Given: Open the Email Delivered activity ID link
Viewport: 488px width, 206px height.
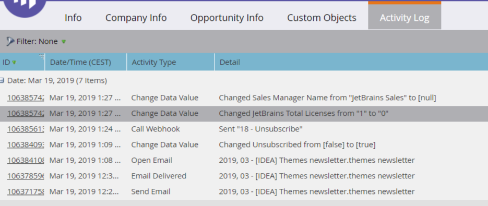Looking at the screenshot, I should click(25, 176).
